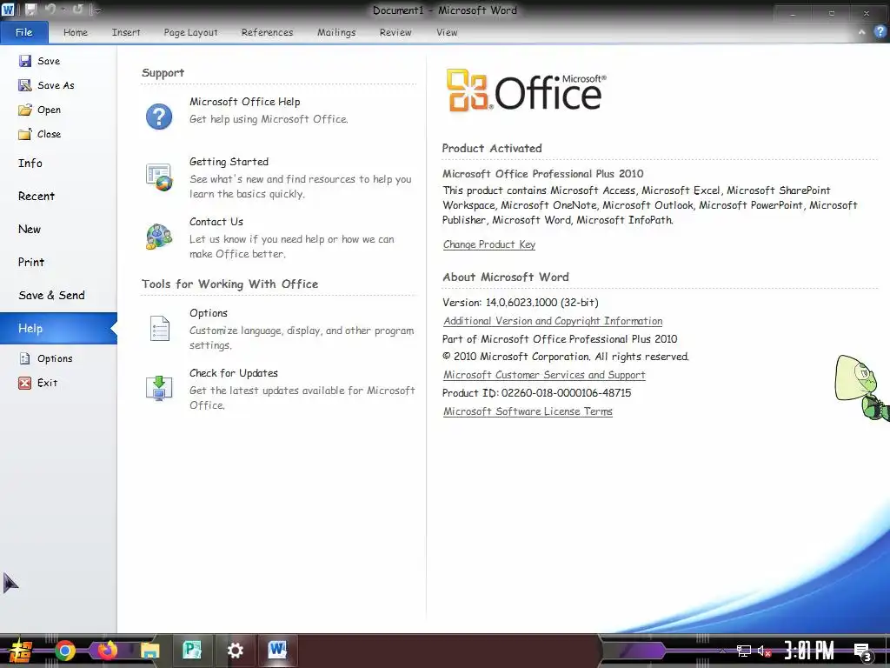Minimize the ribbon using the caret icon
Image resolution: width=890 pixels, height=668 pixels.
click(861, 32)
